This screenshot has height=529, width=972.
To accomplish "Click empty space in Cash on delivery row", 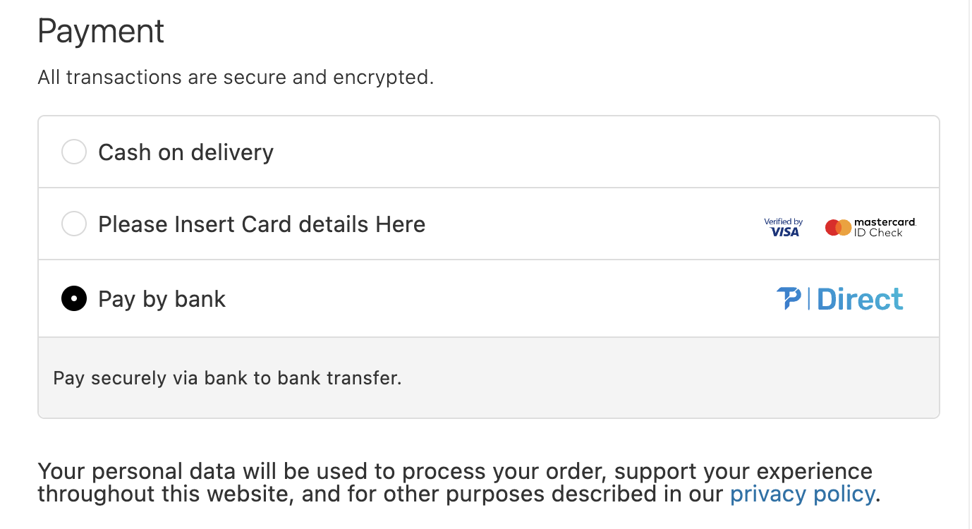I will tap(600, 152).
